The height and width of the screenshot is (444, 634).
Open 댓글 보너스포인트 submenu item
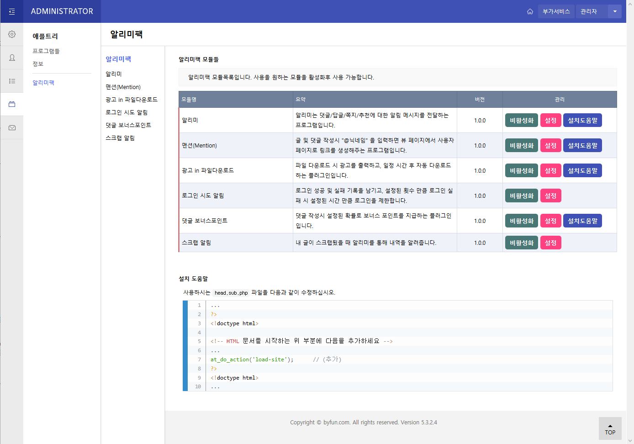[x=128, y=125]
